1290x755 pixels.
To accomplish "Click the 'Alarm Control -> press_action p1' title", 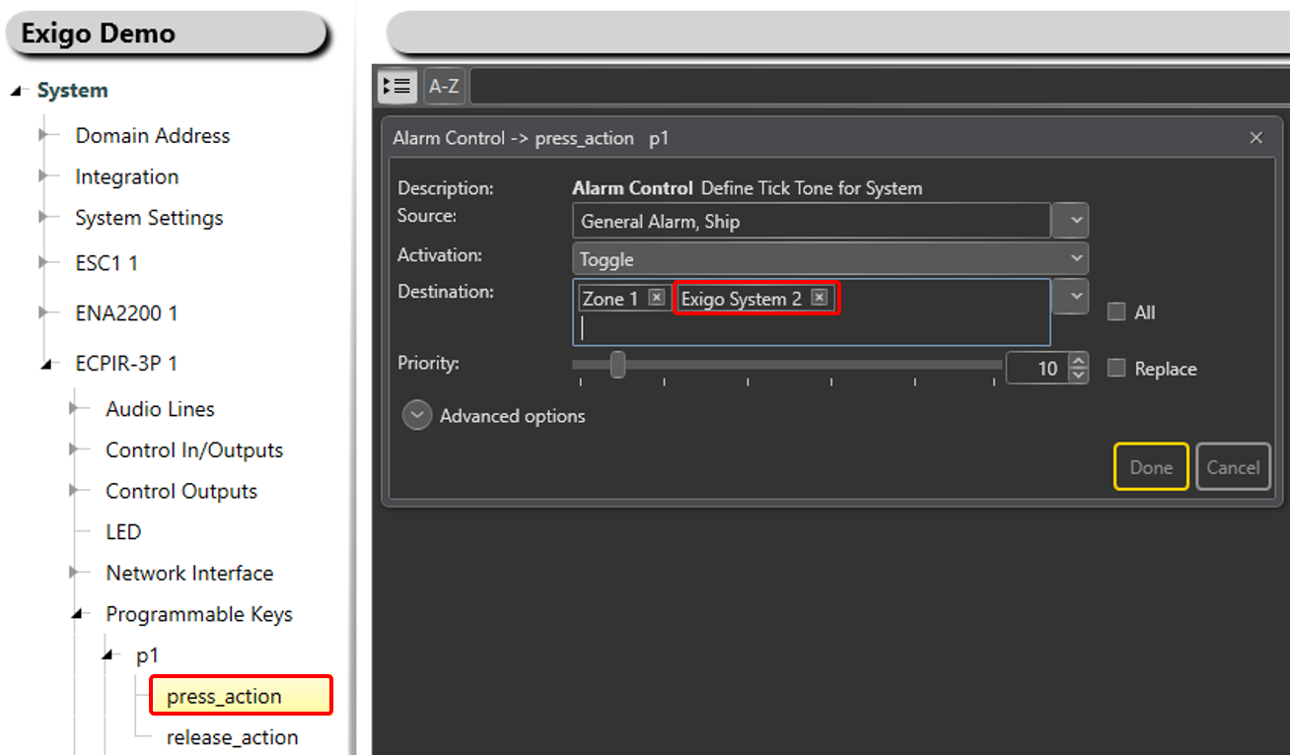I will pos(531,138).
